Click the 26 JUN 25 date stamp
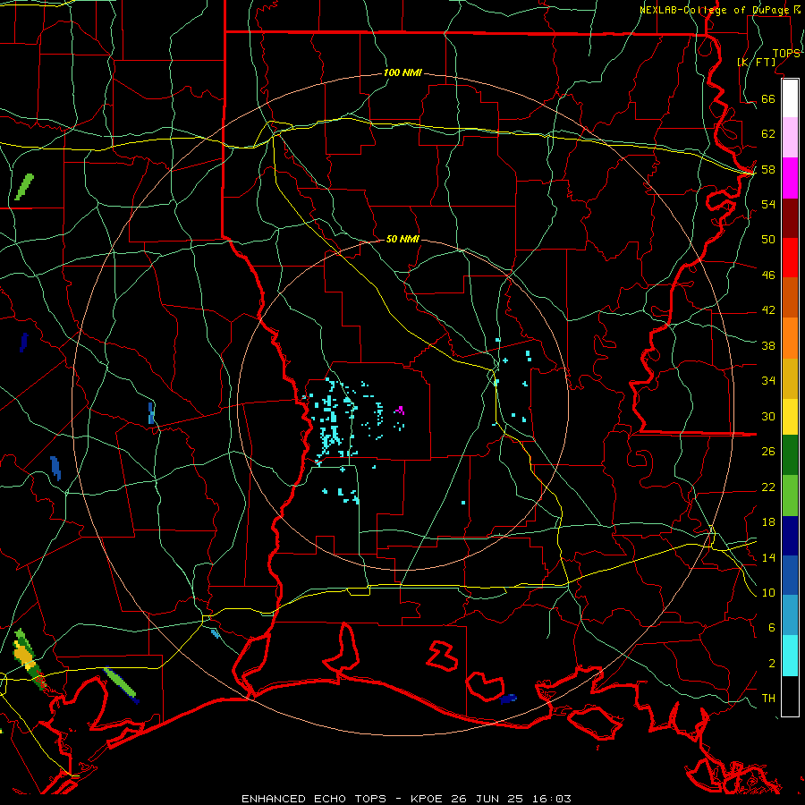Image resolution: width=805 pixels, height=805 pixels. [x=487, y=799]
